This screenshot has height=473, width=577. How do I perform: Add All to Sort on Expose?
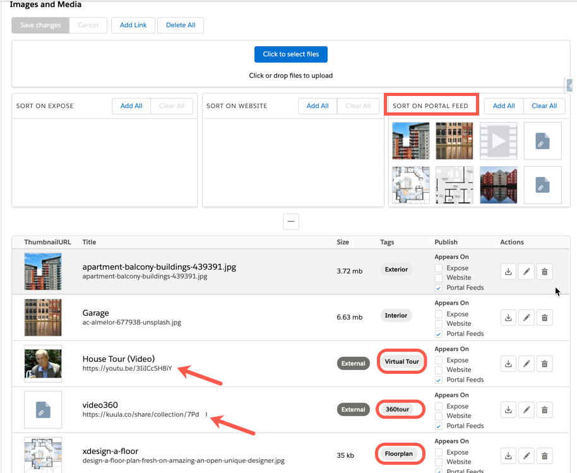click(131, 106)
